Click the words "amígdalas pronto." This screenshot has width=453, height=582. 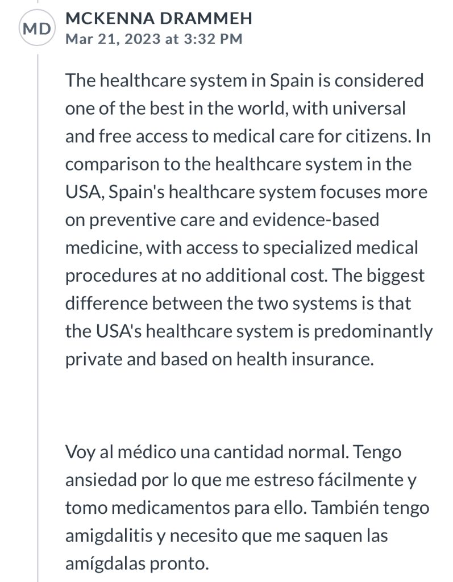137,563
